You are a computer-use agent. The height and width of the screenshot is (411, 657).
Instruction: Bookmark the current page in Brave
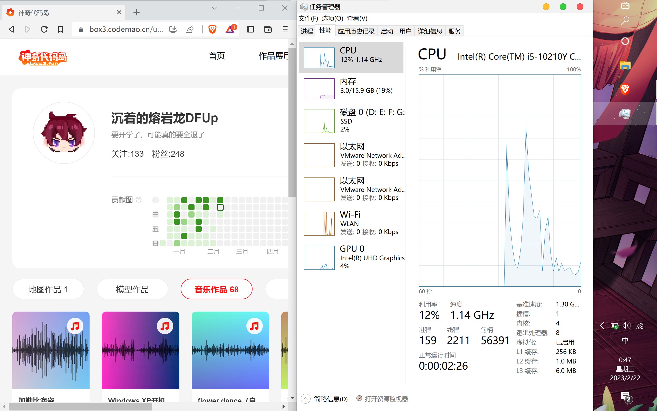pos(61,29)
